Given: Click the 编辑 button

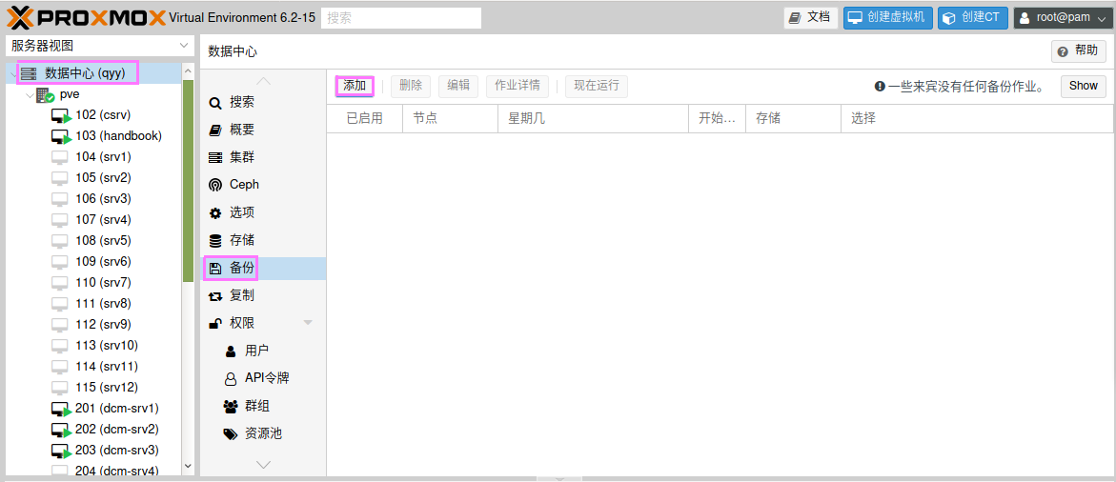Looking at the screenshot, I should 458,86.
